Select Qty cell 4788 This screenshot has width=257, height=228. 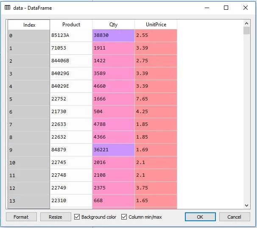[113, 124]
